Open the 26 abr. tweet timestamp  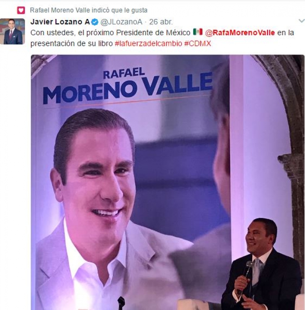[161, 22]
